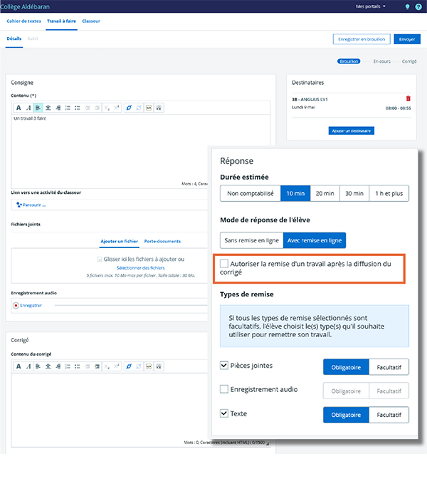427x499 pixels.
Task: Select the 20 min estimated duration
Action: pyautogui.click(x=325, y=193)
